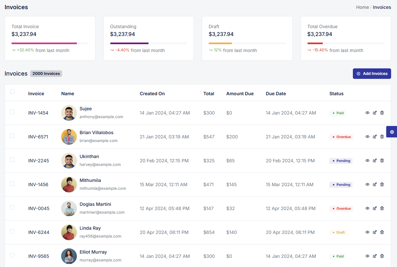The height and width of the screenshot is (267, 397).
Task: Click the '2000 Invoices' count badge
Action: [46, 74]
